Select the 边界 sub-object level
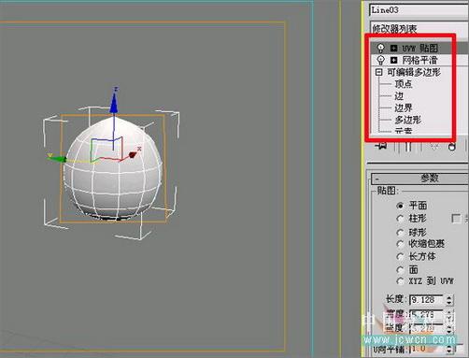 pyautogui.click(x=404, y=107)
